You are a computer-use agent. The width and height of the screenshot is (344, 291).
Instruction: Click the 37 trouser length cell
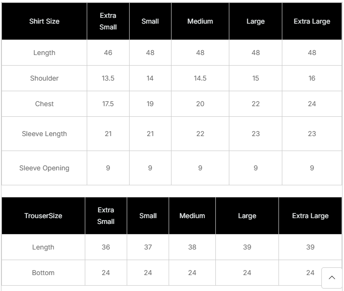148,247
